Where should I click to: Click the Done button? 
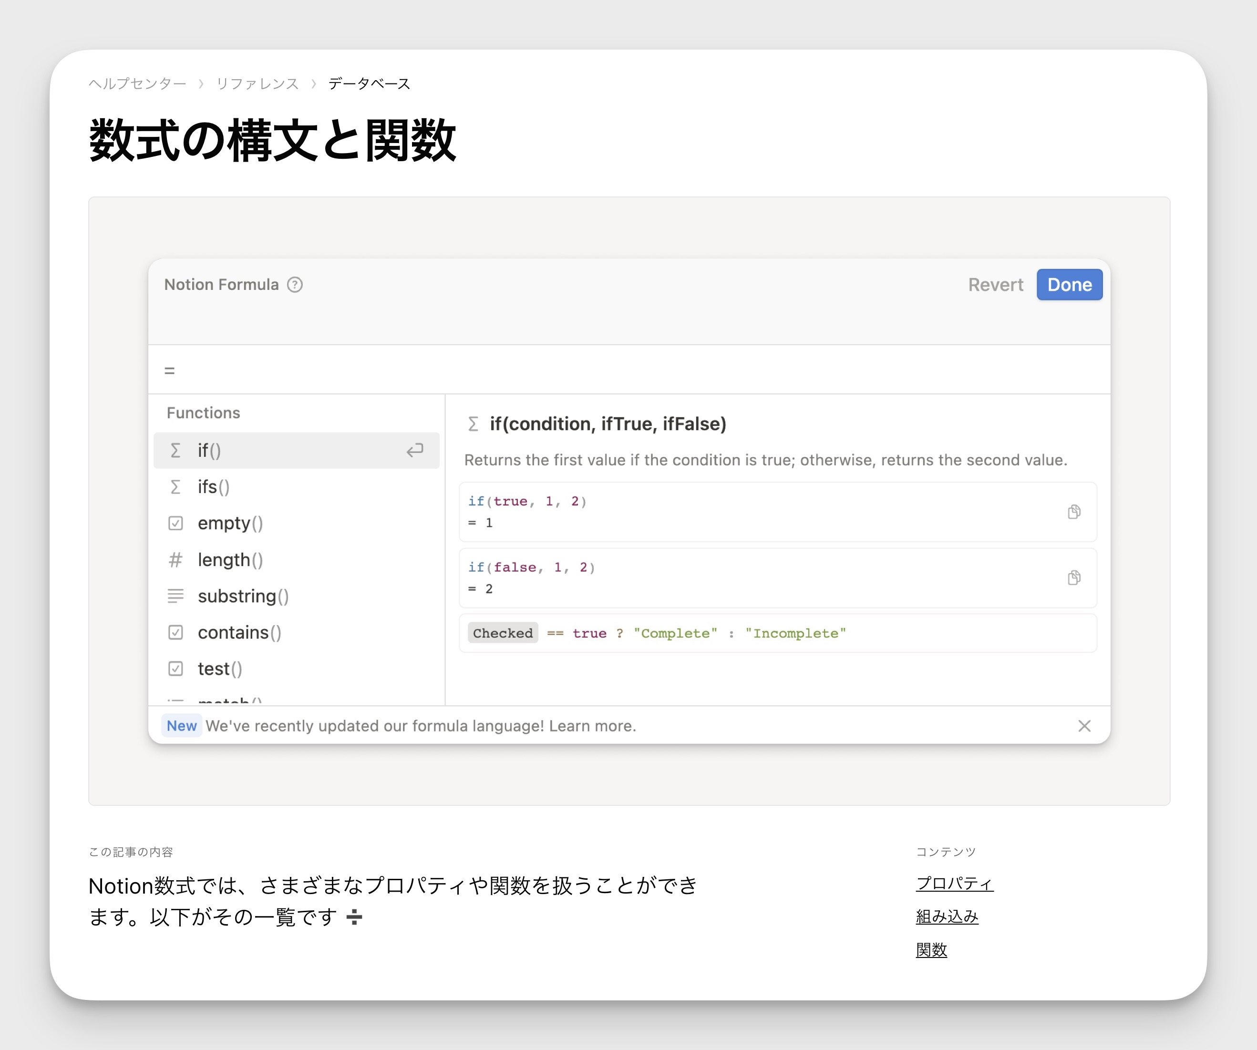1070,284
